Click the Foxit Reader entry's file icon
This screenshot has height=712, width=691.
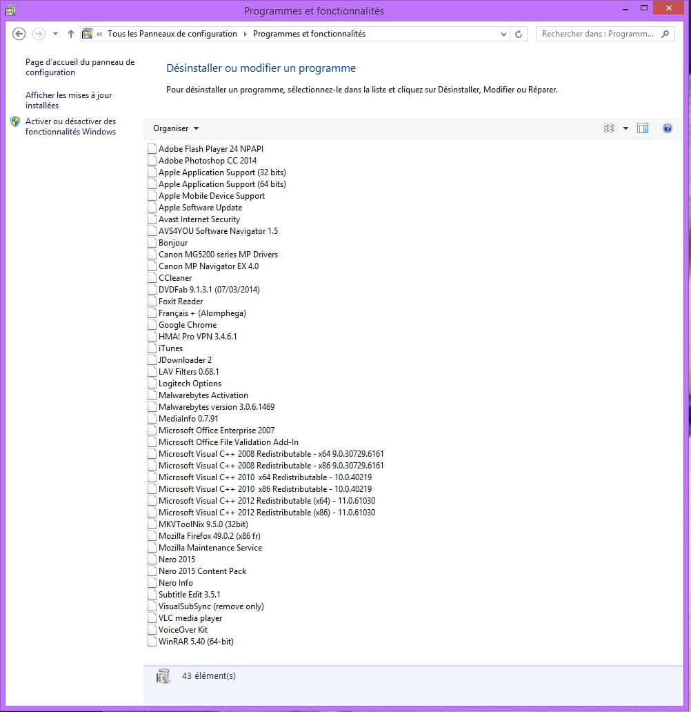[x=152, y=301]
